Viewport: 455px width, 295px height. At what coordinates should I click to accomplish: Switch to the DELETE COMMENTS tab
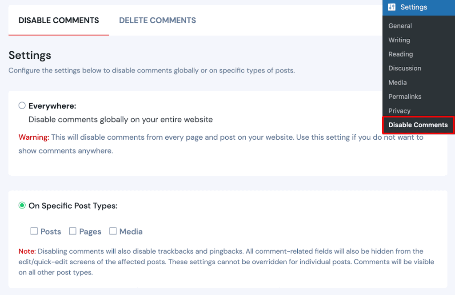tap(157, 20)
